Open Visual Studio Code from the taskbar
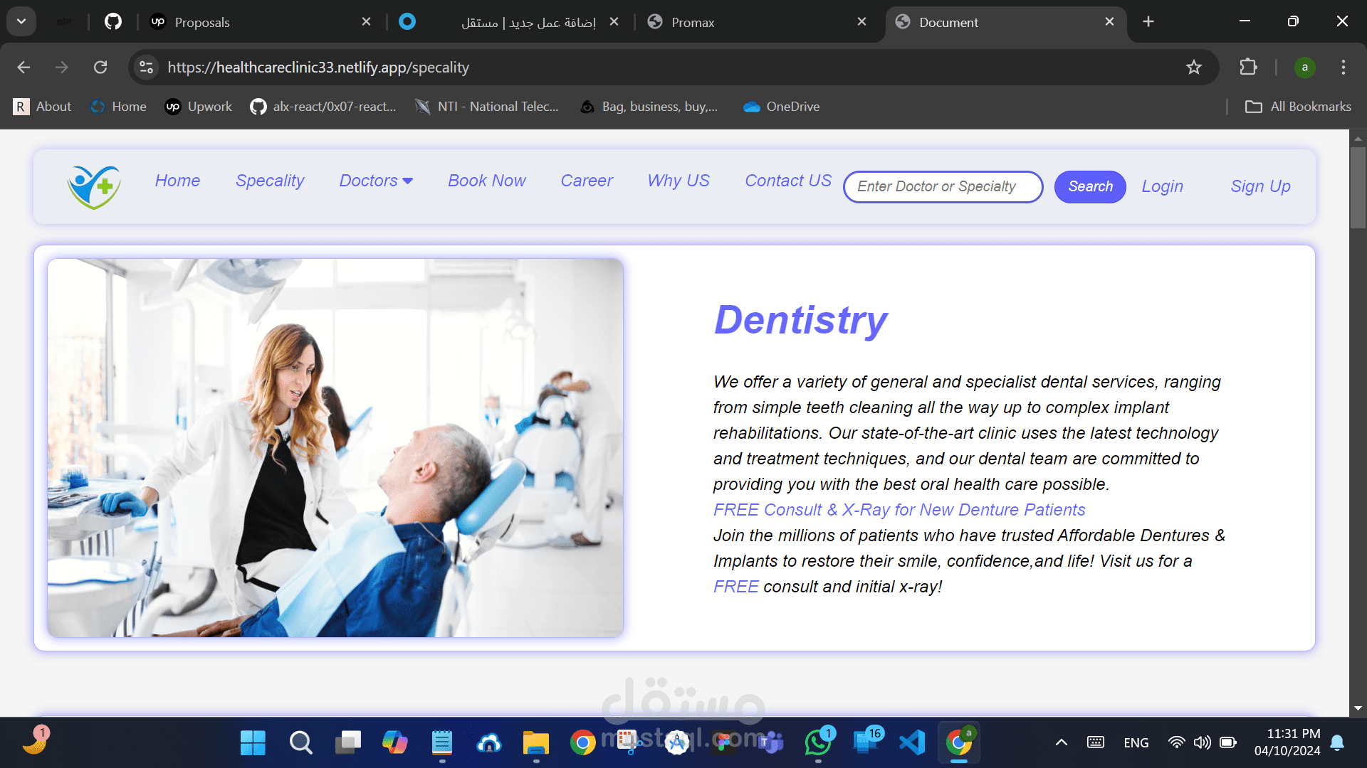Screen dimensions: 1367x768 [912, 743]
